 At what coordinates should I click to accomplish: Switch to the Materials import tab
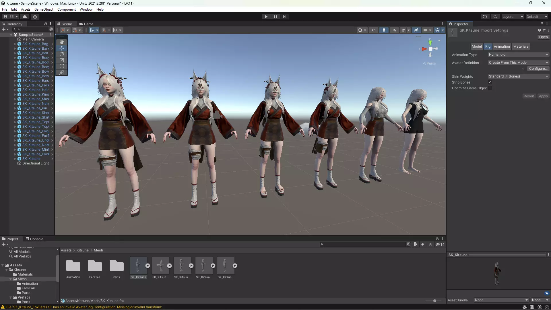(521, 46)
